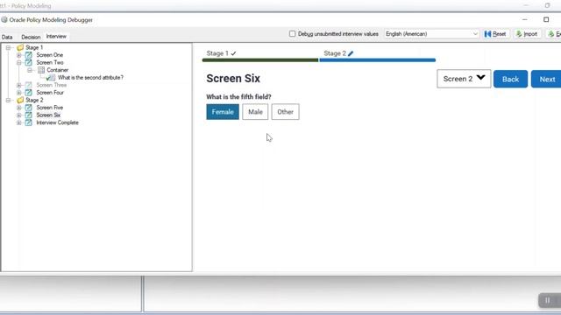The image size is (561, 315).
Task: Click 'What is the fifth field?' question text
Action: click(238, 97)
